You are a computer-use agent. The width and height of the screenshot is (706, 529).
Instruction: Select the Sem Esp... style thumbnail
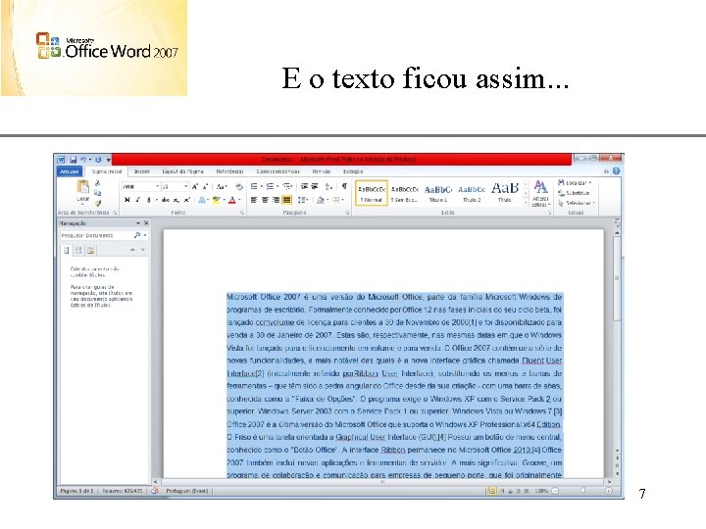tap(404, 193)
